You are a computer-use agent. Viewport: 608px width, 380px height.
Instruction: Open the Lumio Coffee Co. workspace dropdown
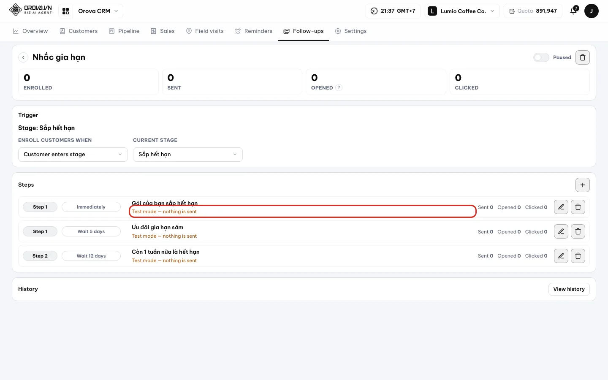click(x=462, y=11)
